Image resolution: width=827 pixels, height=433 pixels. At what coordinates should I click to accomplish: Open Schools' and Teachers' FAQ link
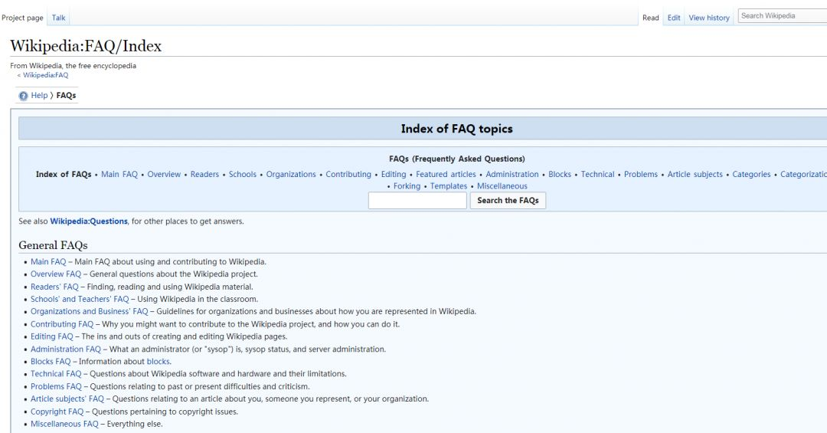click(80, 299)
